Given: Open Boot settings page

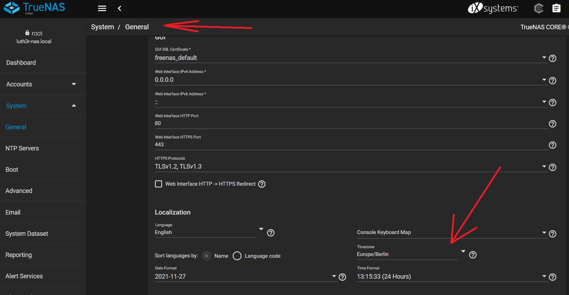Looking at the screenshot, I should point(43,170).
